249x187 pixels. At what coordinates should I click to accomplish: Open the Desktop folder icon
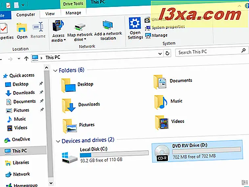tap(69, 85)
